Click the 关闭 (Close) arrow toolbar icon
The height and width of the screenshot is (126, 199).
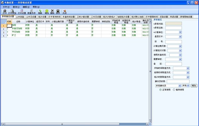65,12
